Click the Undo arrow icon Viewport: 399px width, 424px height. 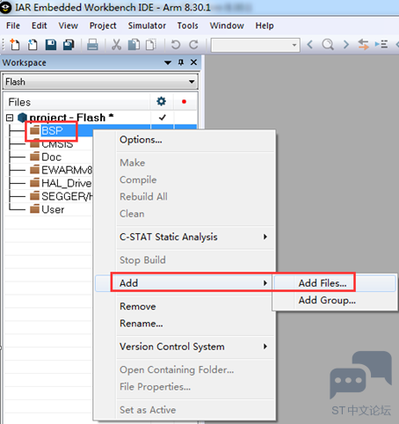[x=176, y=45]
